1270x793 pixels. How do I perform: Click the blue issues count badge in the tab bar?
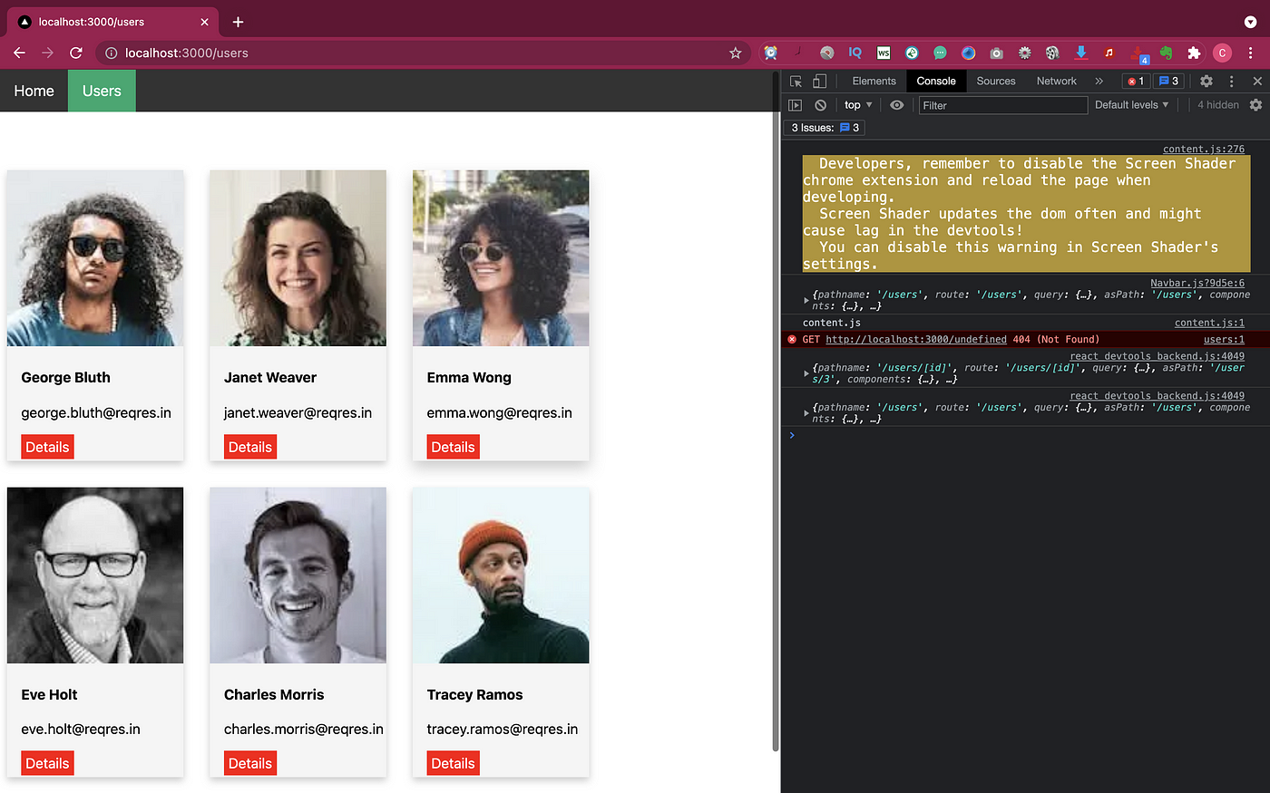(1168, 81)
